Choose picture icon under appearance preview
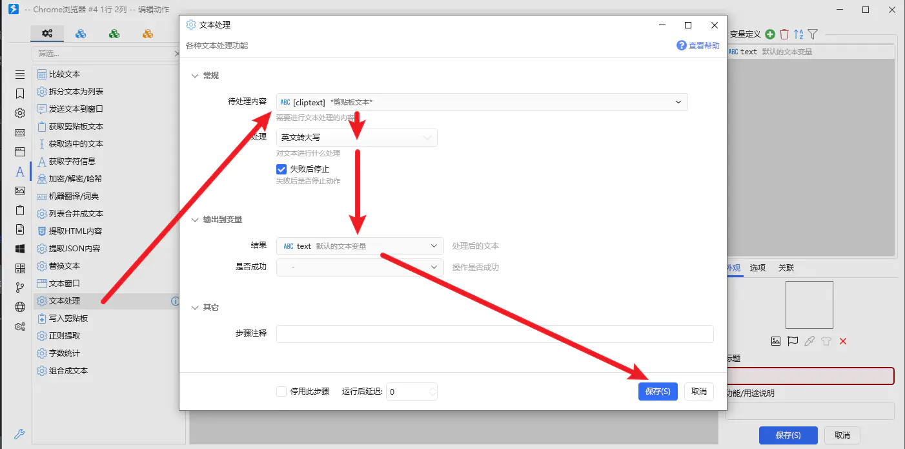This screenshot has width=905, height=449. [x=776, y=341]
